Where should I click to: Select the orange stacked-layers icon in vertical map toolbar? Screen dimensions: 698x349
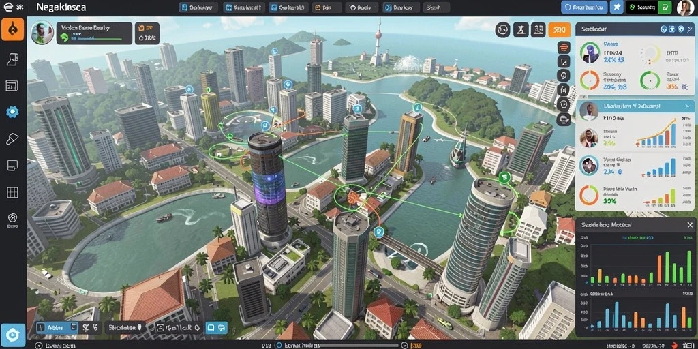pos(564,47)
